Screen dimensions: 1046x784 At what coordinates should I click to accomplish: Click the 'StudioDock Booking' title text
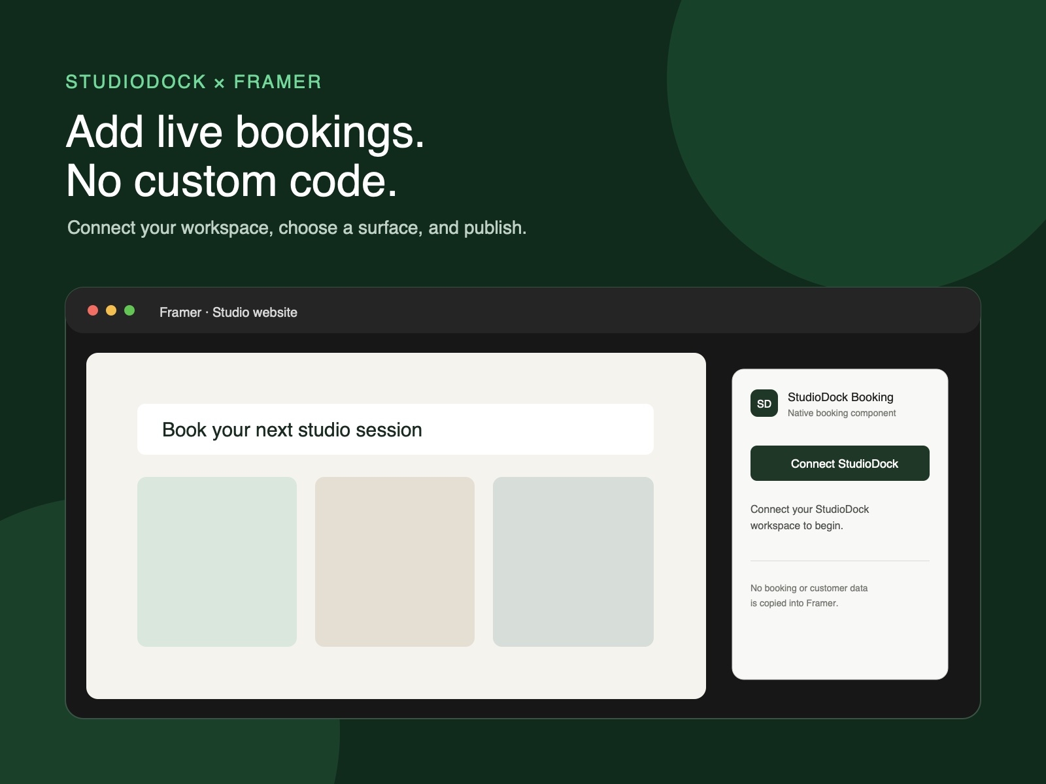(x=840, y=397)
